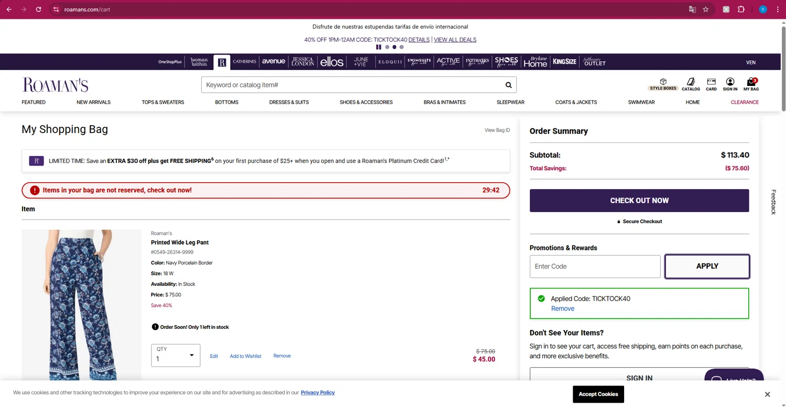The height and width of the screenshot is (409, 786).
Task: Switch to the Eloquii brand logo
Action: [390, 62]
